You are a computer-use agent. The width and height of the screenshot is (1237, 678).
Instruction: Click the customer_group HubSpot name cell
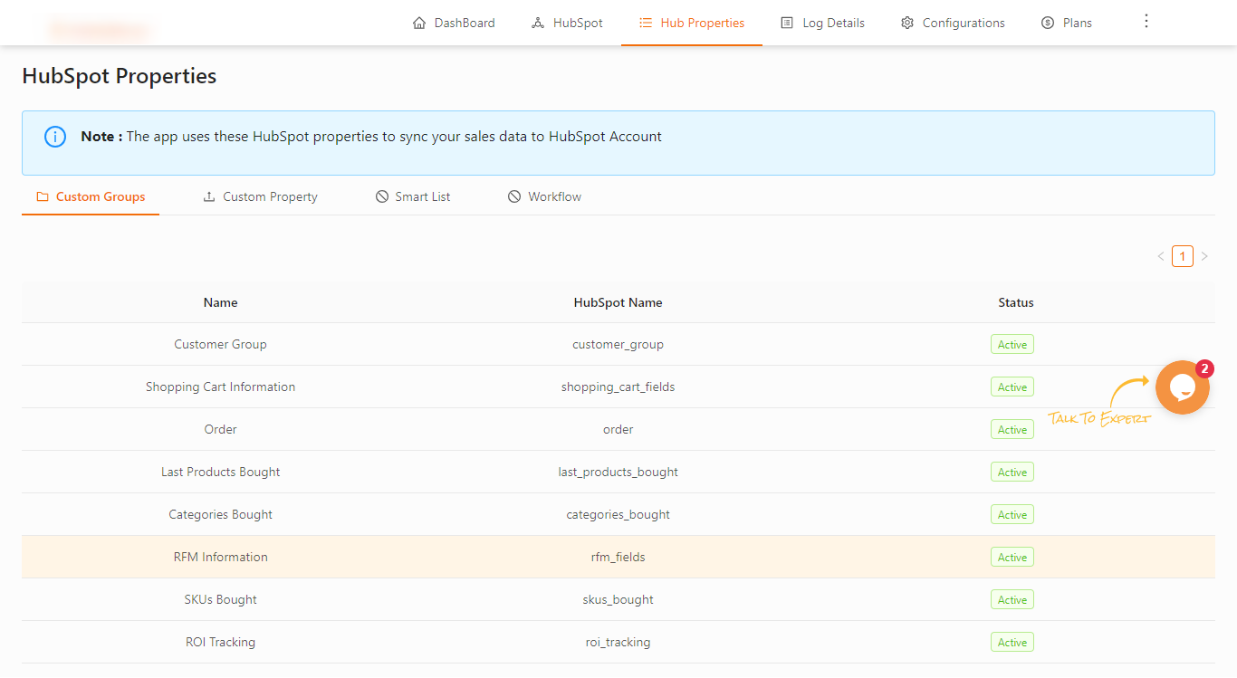click(x=618, y=344)
